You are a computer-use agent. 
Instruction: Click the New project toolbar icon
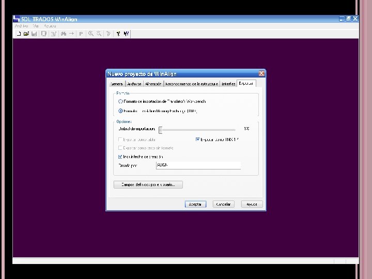(x=19, y=34)
